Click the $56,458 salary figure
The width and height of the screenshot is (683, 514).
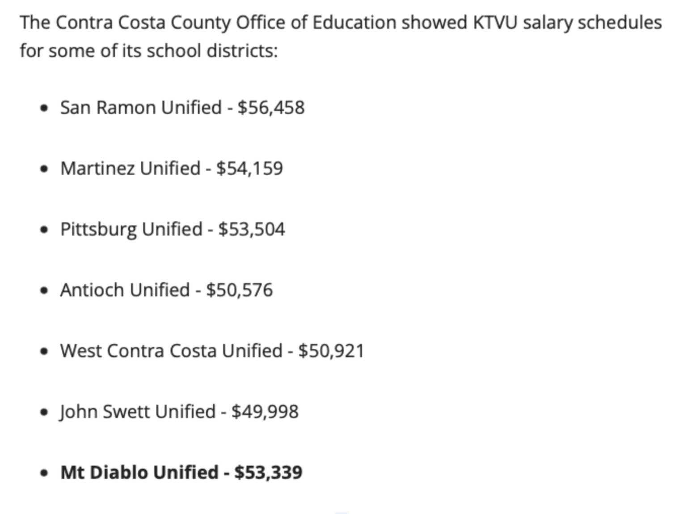click(271, 108)
